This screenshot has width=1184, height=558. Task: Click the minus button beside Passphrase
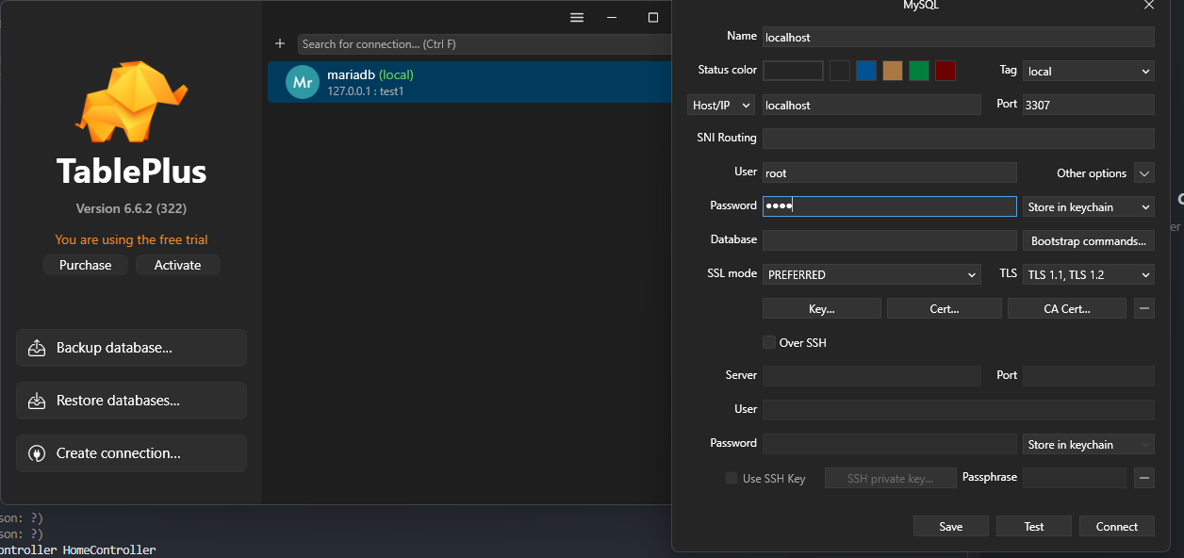point(1143,478)
